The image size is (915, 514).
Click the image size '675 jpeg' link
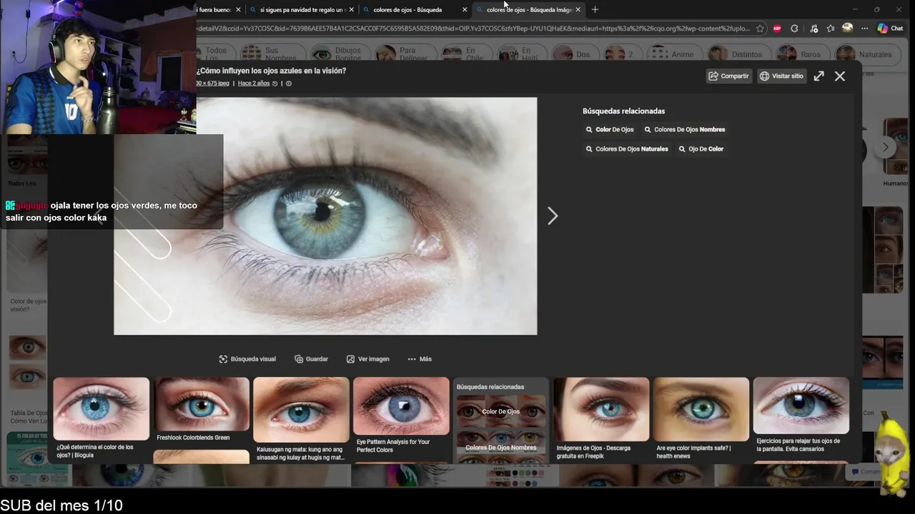[x=213, y=84]
